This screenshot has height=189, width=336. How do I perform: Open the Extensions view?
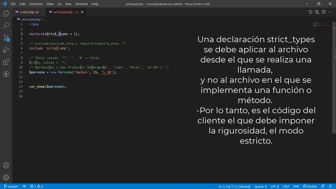click(6, 62)
